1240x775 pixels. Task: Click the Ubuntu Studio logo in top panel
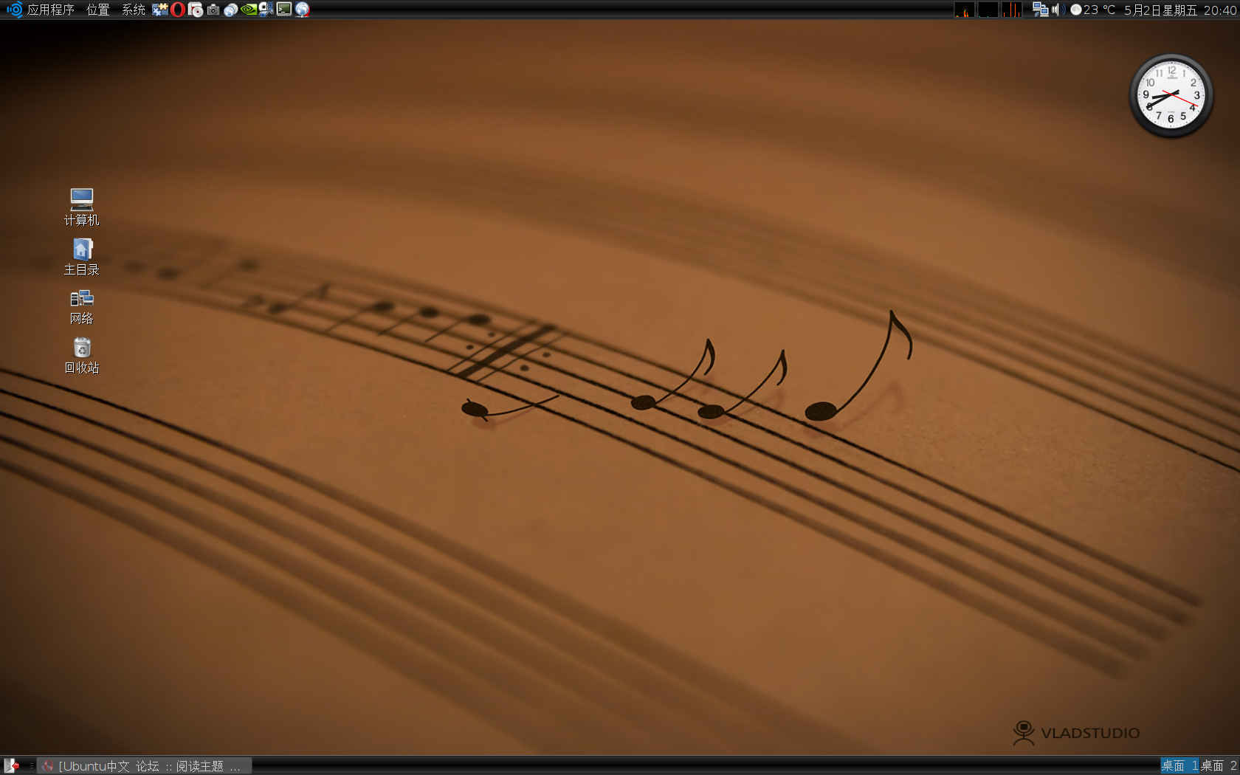14,10
